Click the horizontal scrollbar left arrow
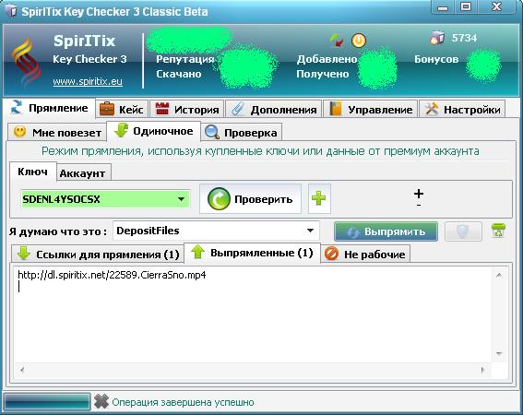This screenshot has width=523, height=415. [22, 370]
